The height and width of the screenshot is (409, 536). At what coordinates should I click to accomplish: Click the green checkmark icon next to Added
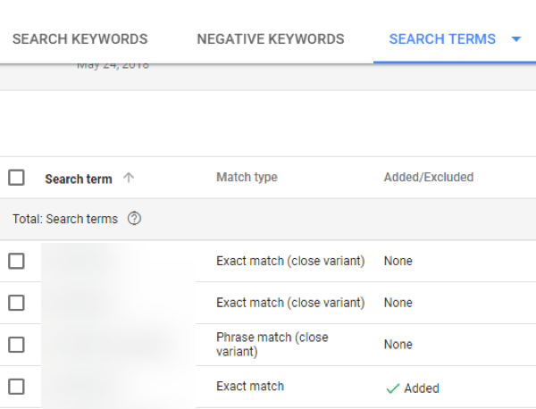[391, 388]
